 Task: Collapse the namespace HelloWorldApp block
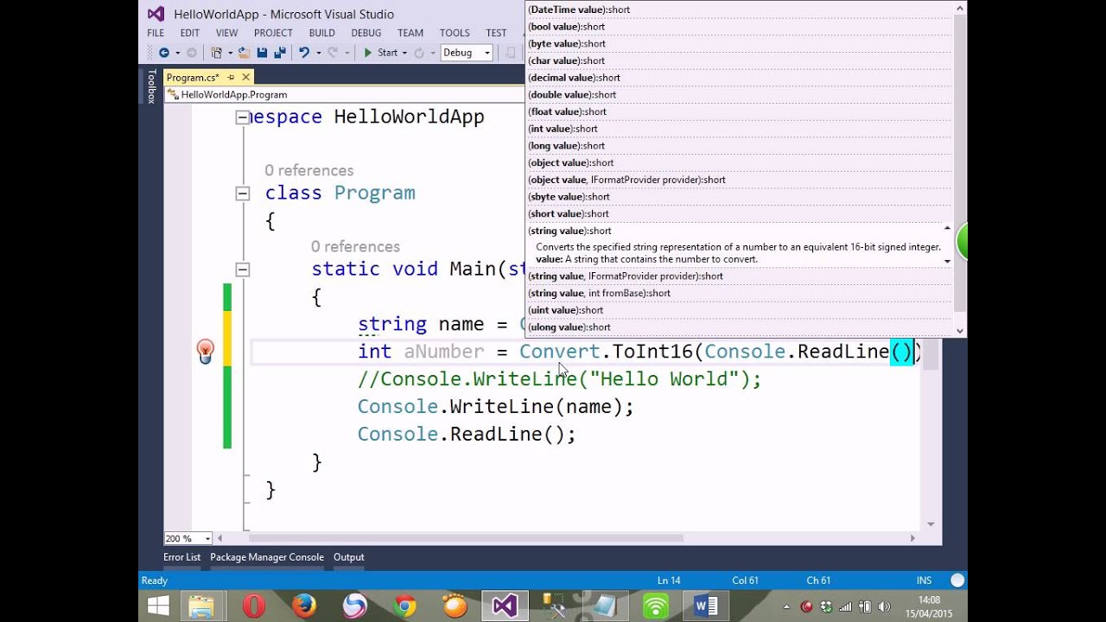tap(243, 117)
